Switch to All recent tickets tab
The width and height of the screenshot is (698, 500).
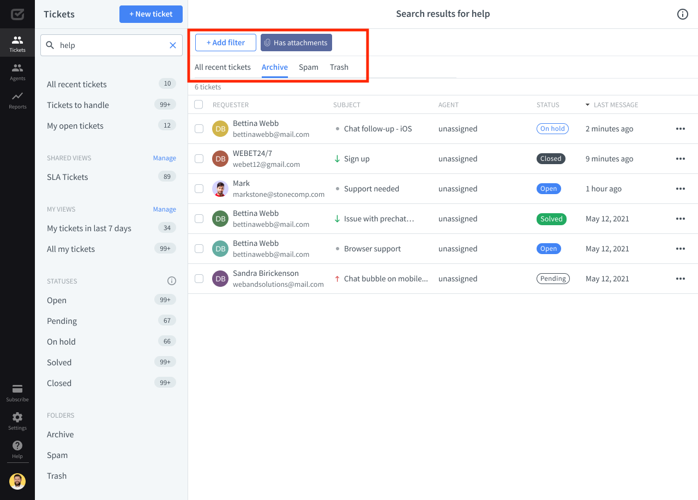coord(222,67)
